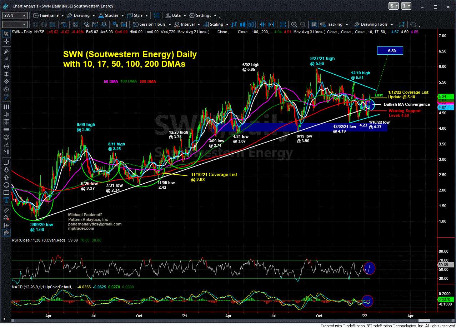The height and width of the screenshot is (328, 456).
Task: Pick the vertical double-arrow drawing tool
Action: 6,75
